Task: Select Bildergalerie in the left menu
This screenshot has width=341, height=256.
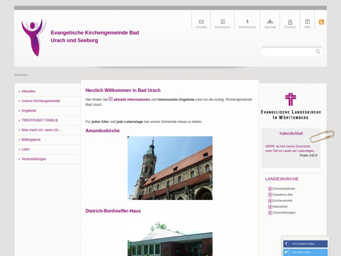Action: click(31, 140)
